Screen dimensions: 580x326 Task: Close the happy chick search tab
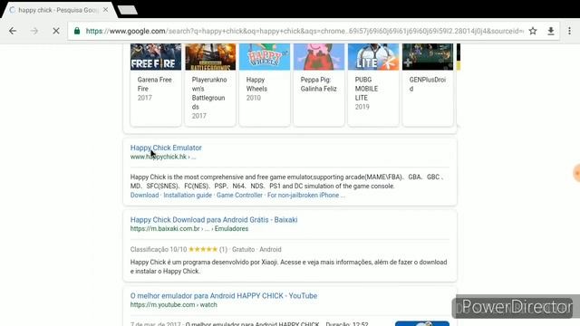(x=105, y=10)
